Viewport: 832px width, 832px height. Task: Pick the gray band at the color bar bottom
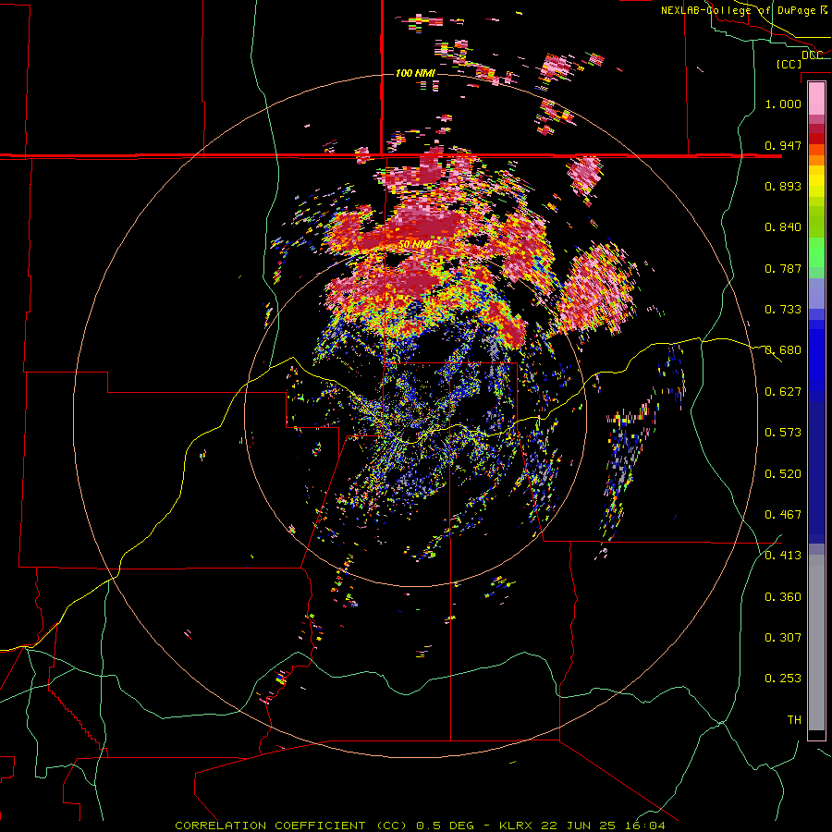pyautogui.click(x=816, y=642)
